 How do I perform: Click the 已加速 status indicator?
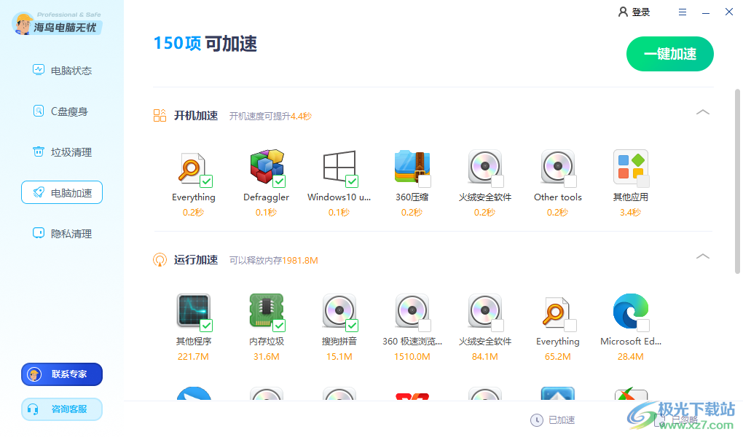[554, 420]
